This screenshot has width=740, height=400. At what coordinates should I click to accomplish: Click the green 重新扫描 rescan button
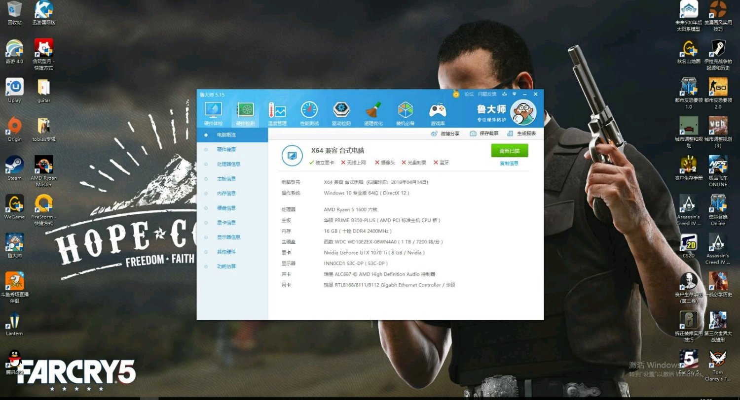pyautogui.click(x=509, y=151)
